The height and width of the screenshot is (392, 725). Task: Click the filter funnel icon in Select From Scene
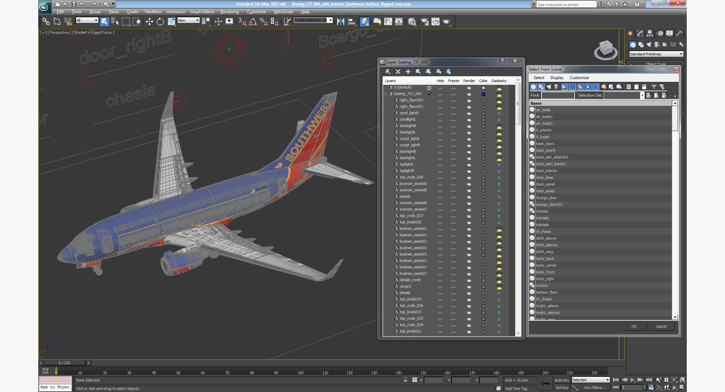tap(653, 87)
